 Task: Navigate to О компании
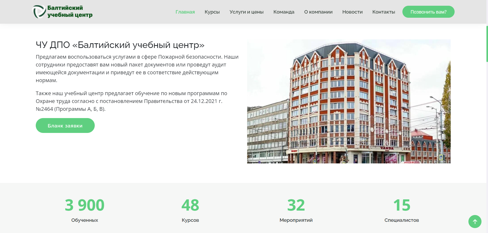318,12
